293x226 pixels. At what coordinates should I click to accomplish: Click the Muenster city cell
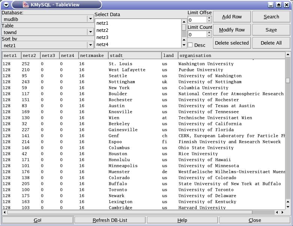pos(119,172)
